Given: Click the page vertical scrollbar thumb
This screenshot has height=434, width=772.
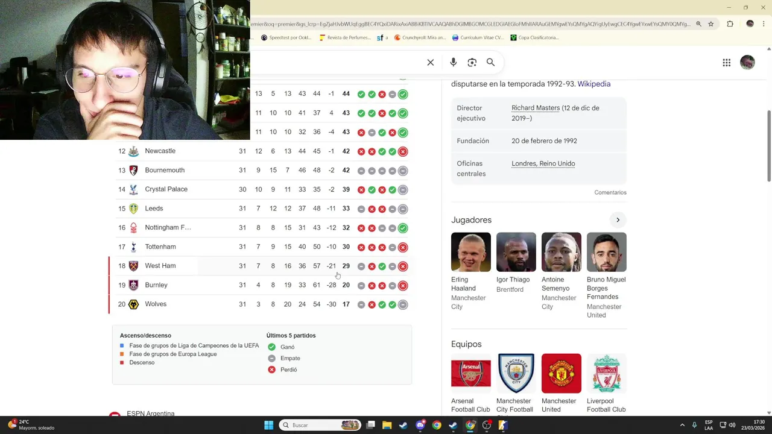Looking at the screenshot, I should 769,145.
